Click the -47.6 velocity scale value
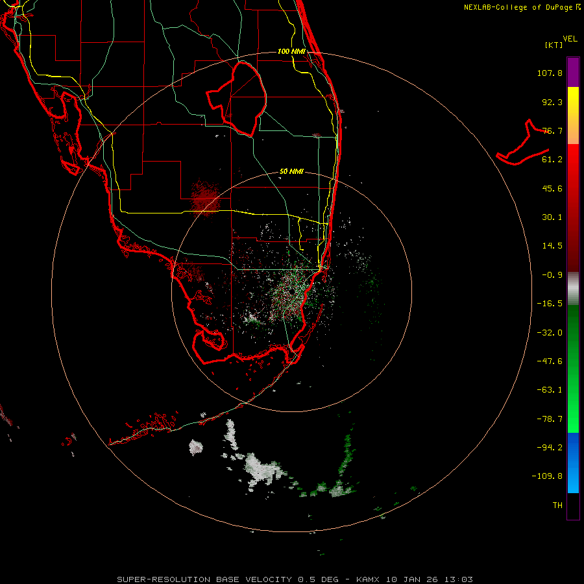Screen dimensions: 584x584 [x=550, y=361]
